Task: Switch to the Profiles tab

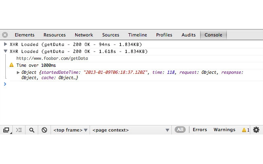Action: tap(164, 35)
